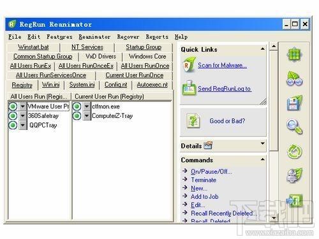Expand the Details panel

point(263,143)
